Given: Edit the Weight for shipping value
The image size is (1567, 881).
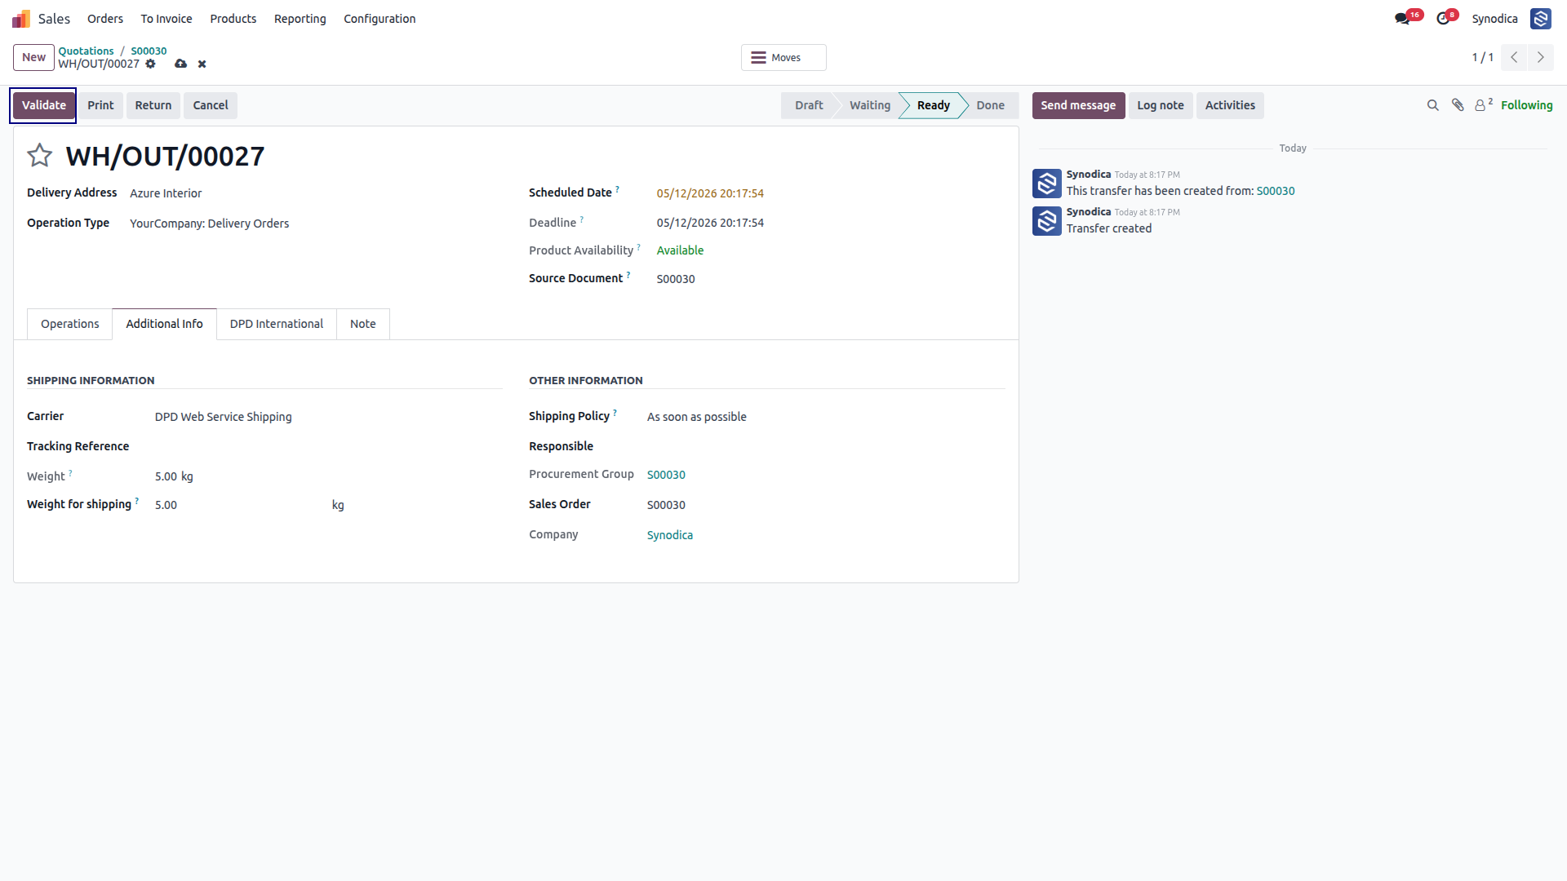Looking at the screenshot, I should pyautogui.click(x=241, y=505).
